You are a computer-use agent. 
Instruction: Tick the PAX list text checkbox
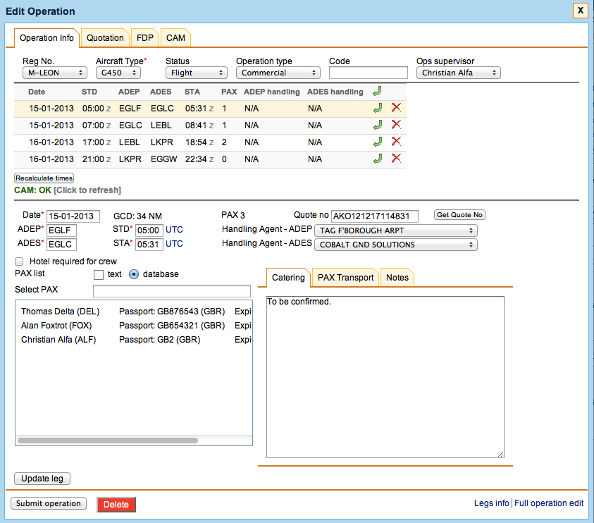pos(99,274)
